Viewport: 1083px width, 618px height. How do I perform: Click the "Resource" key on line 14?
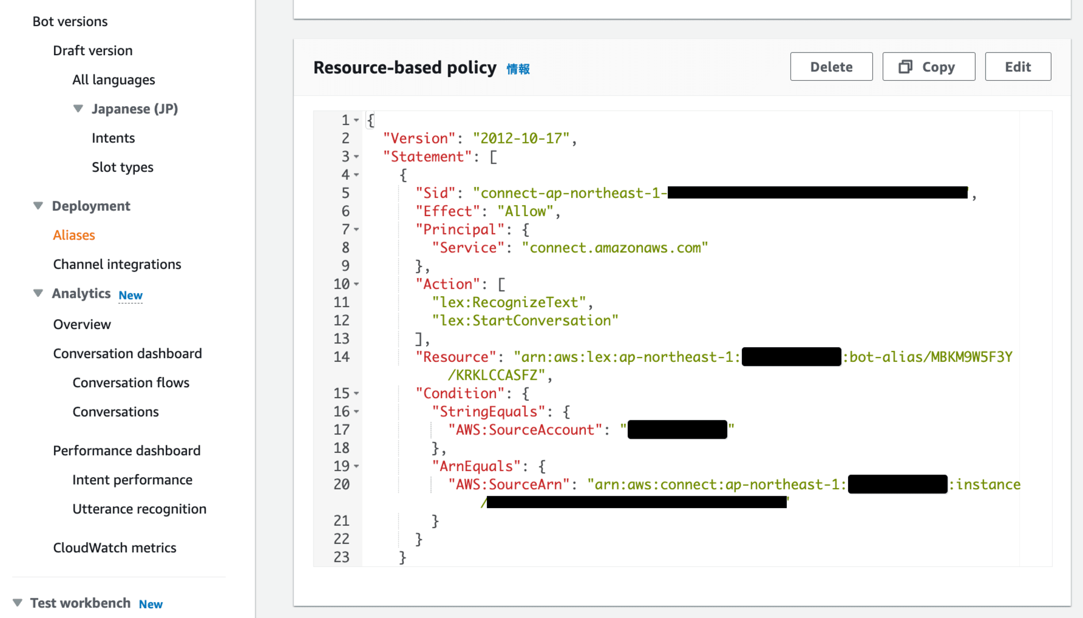tap(455, 357)
